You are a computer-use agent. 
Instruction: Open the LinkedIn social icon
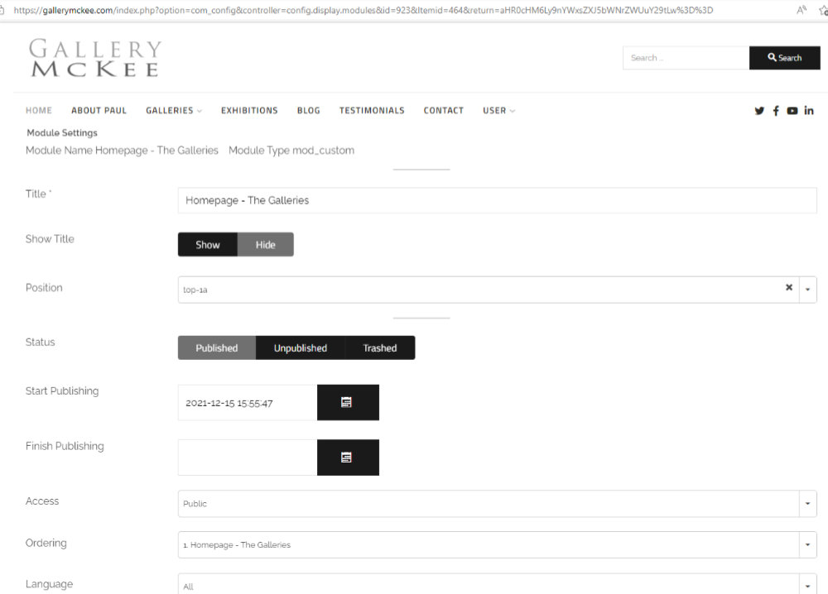pyautogui.click(x=809, y=111)
